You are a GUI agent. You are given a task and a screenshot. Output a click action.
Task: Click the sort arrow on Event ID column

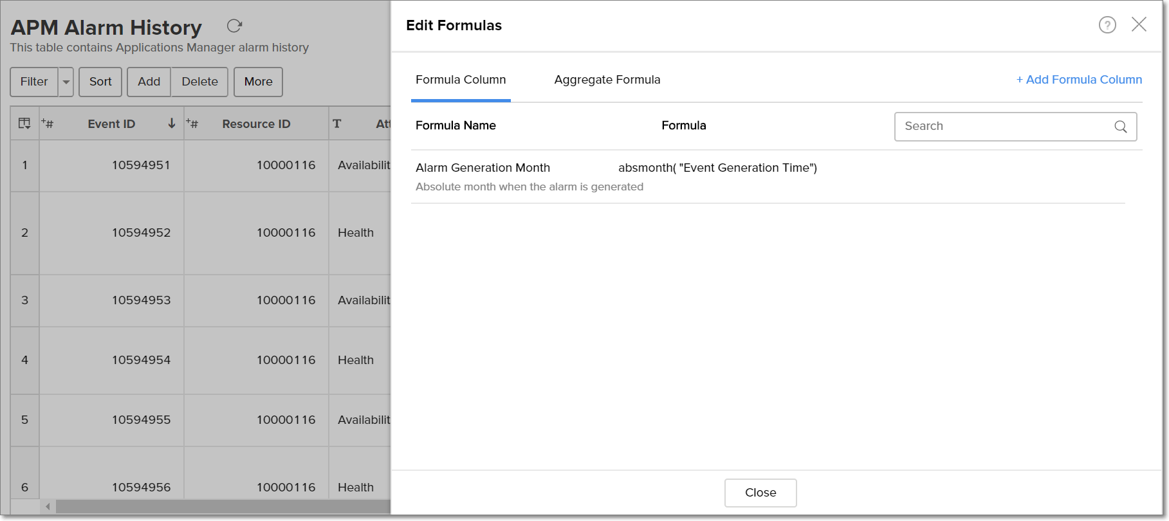click(x=172, y=123)
